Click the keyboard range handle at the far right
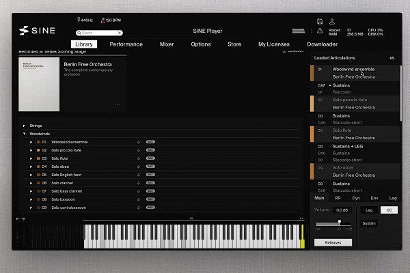410x273 pixels. (x=301, y=218)
